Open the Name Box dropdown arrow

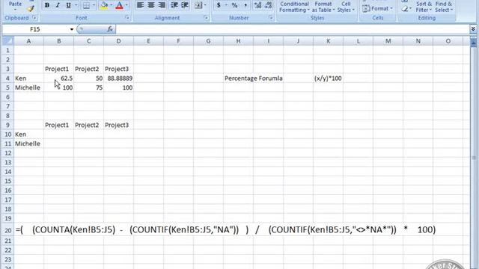click(72, 29)
